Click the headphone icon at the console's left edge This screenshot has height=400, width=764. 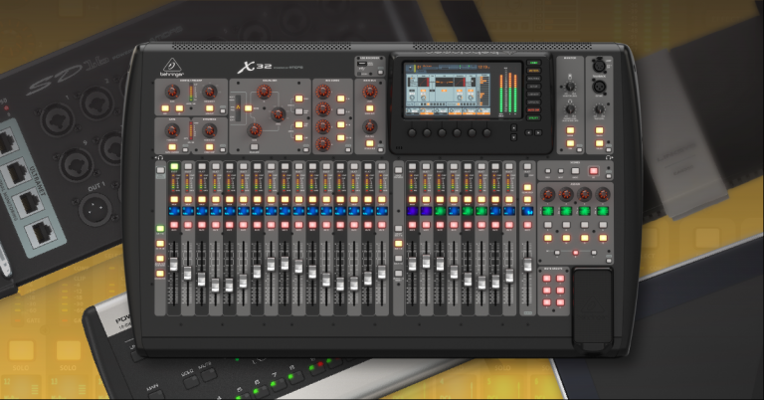(159, 156)
